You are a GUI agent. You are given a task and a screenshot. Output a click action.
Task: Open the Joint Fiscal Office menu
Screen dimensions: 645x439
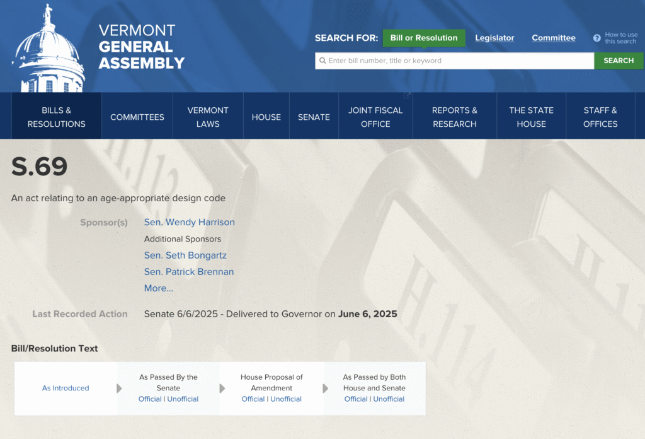(375, 117)
